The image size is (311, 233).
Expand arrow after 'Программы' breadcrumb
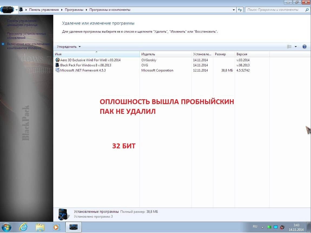pyautogui.click(x=87, y=10)
